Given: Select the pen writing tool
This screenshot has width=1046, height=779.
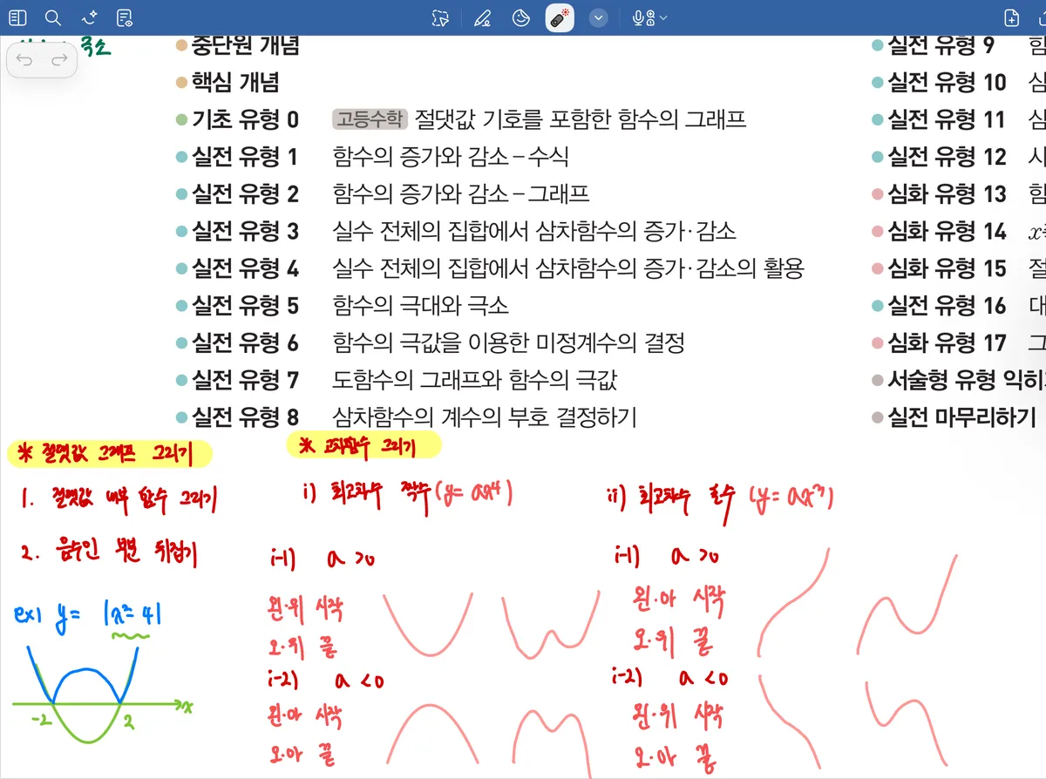Looking at the screenshot, I should point(482,18).
